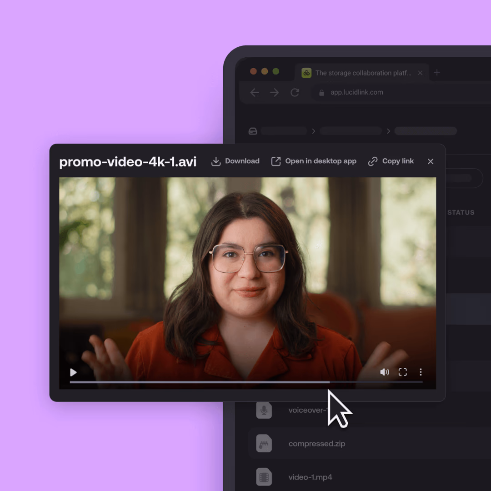Click the zip archive icon for compressed.zip
This screenshot has width=491, height=491.
[264, 444]
